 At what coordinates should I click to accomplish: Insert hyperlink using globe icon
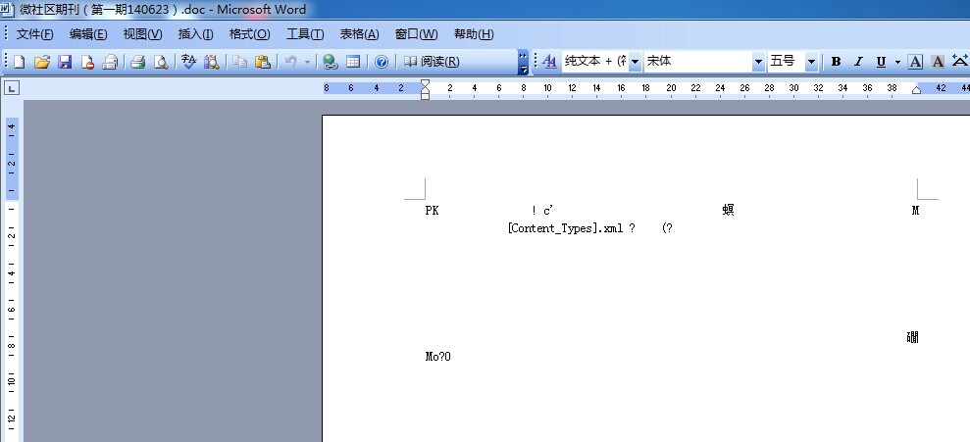[331, 62]
